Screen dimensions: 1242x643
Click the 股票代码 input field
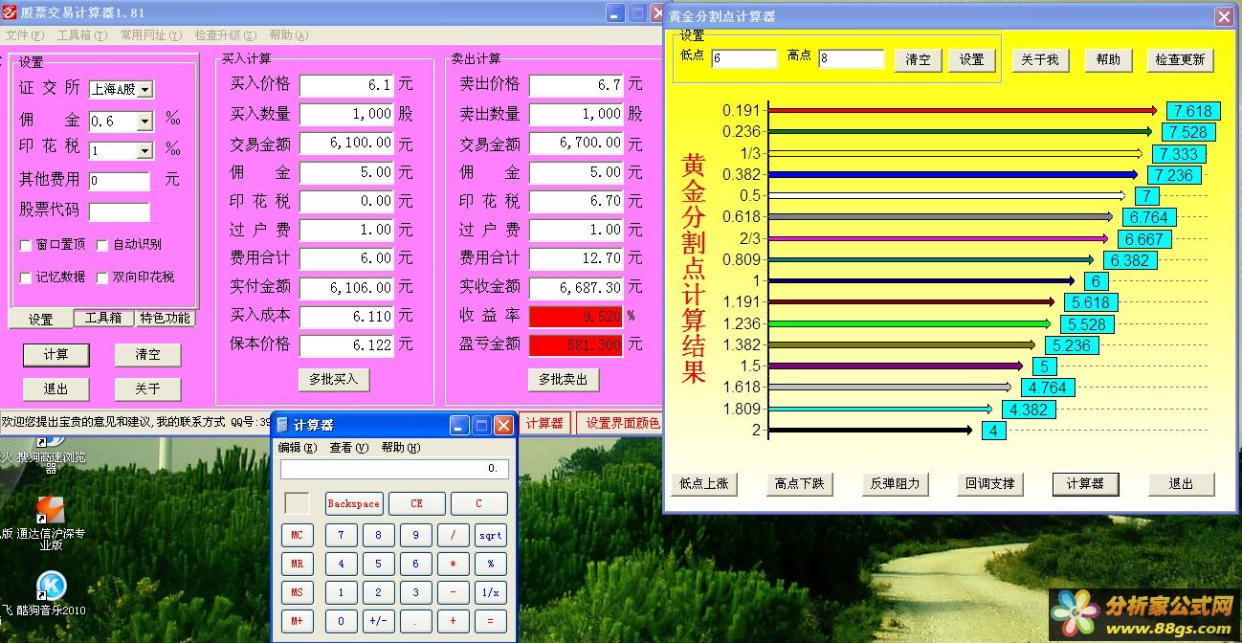pyautogui.click(x=120, y=211)
